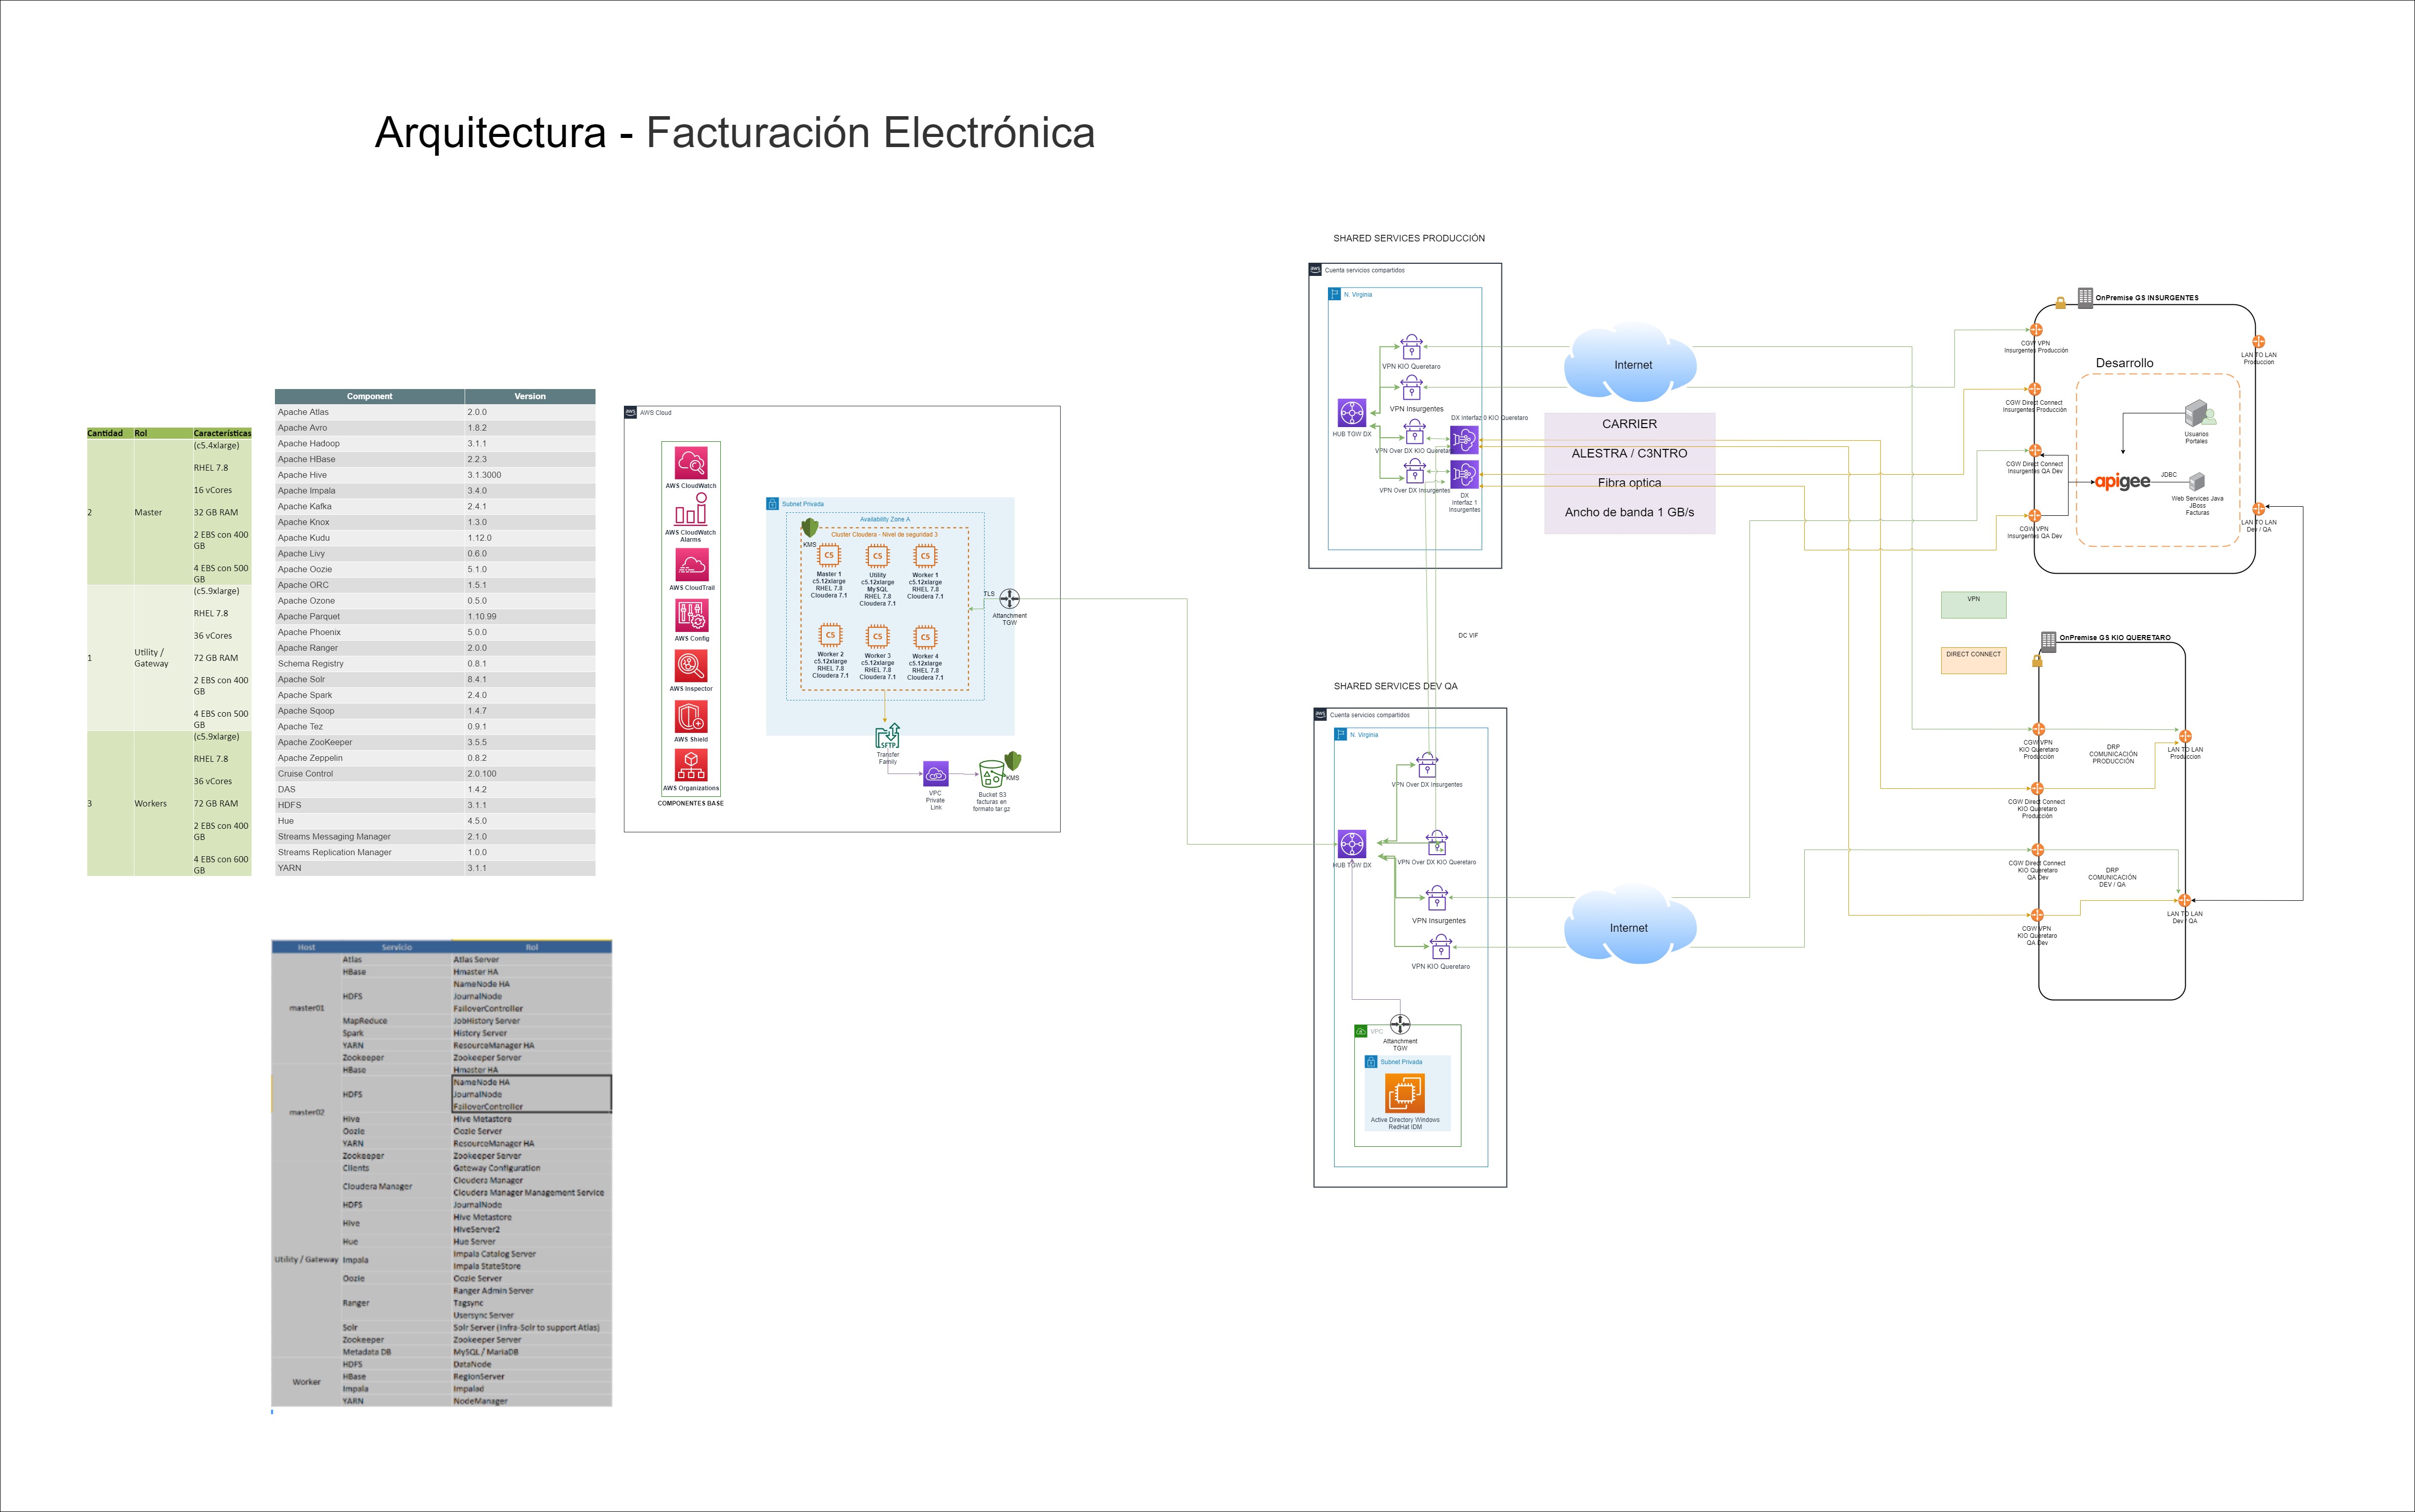Select the AWS CloudTrail icon
Image resolution: width=2415 pixels, height=1512 pixels.
pos(691,565)
